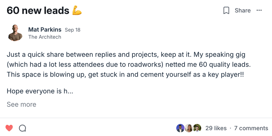This screenshot has height=136, width=272.
Task: Open the three-dot more options menu
Action: coord(259,10)
